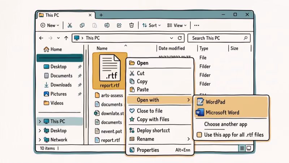Image resolution: width=289 pixels, height=163 pixels.
Task: Expand the Network tree node
Action: click(40, 140)
